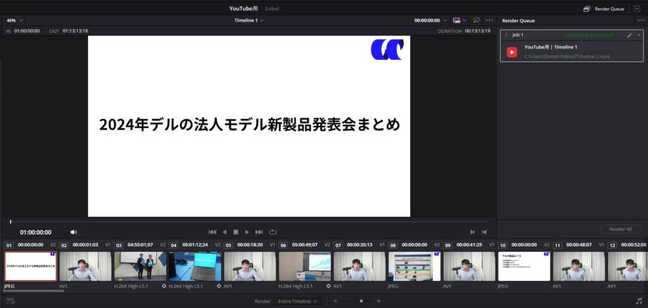This screenshot has height=308, width=648.
Task: Toggle the color bypass icon above viewer
Action: tap(477, 20)
